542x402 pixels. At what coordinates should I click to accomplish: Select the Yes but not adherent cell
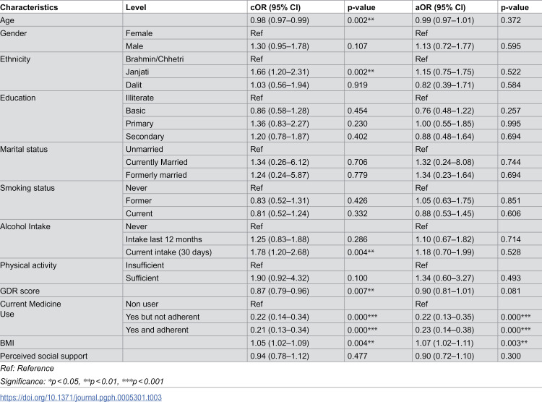pos(163,317)
